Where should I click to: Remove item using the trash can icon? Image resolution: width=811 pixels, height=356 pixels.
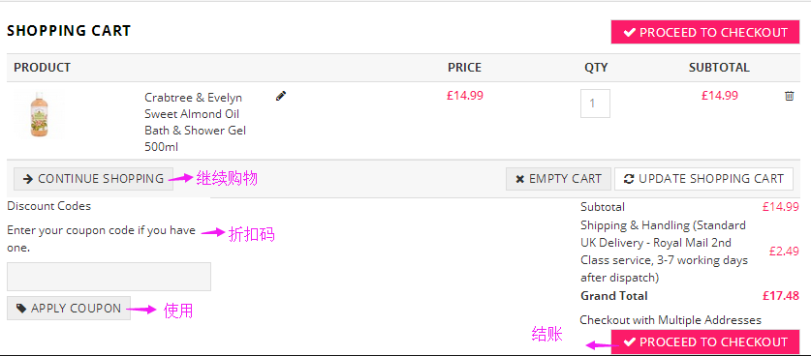790,96
